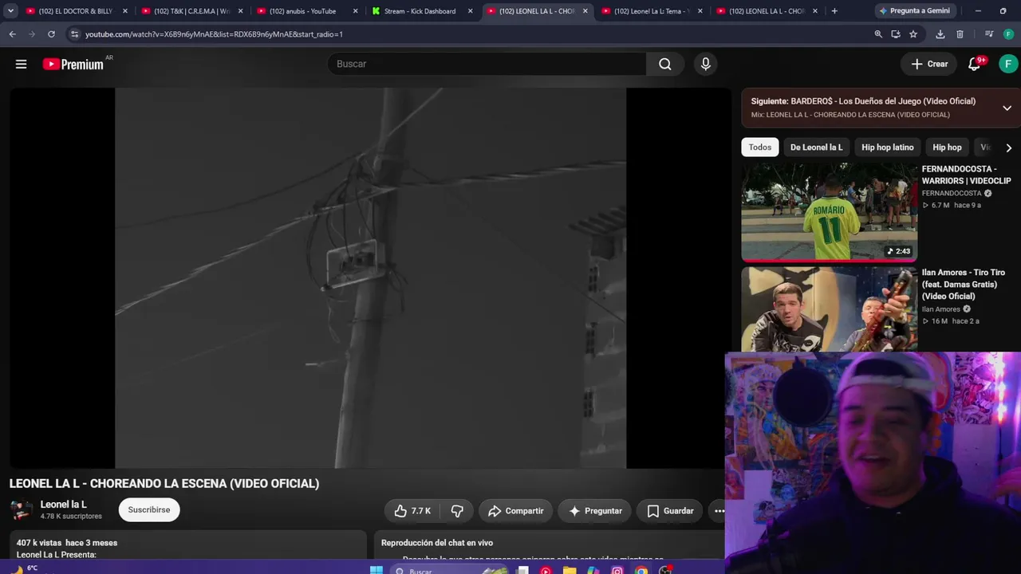
Task: Open the Ilan Amores channel name
Action: point(941,309)
